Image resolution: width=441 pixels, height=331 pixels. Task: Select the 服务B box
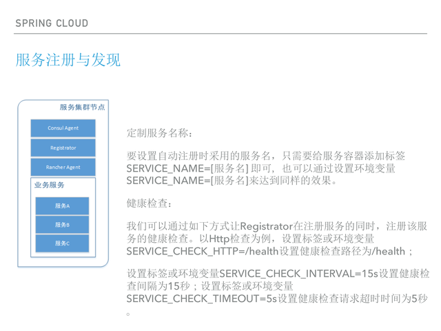(x=62, y=225)
